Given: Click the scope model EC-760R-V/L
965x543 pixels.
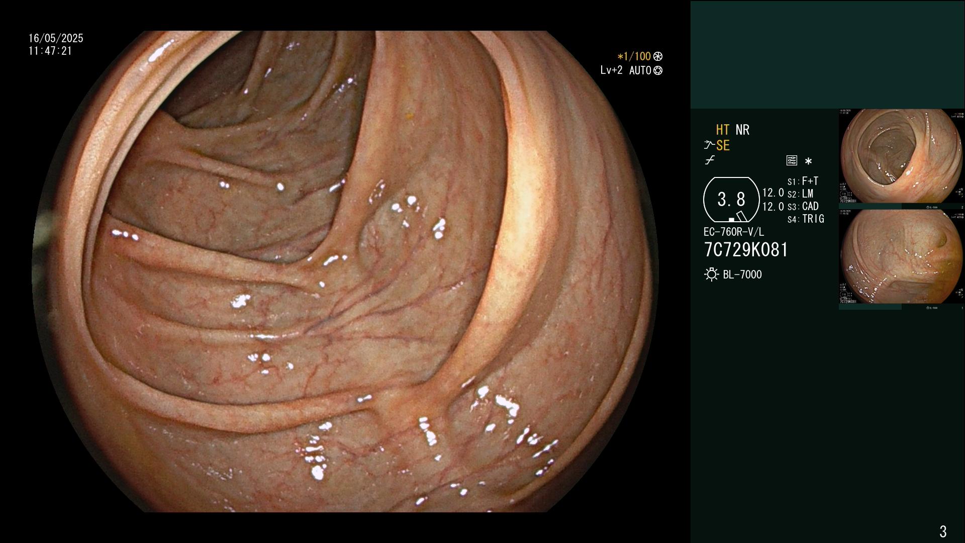Looking at the screenshot, I should [734, 232].
